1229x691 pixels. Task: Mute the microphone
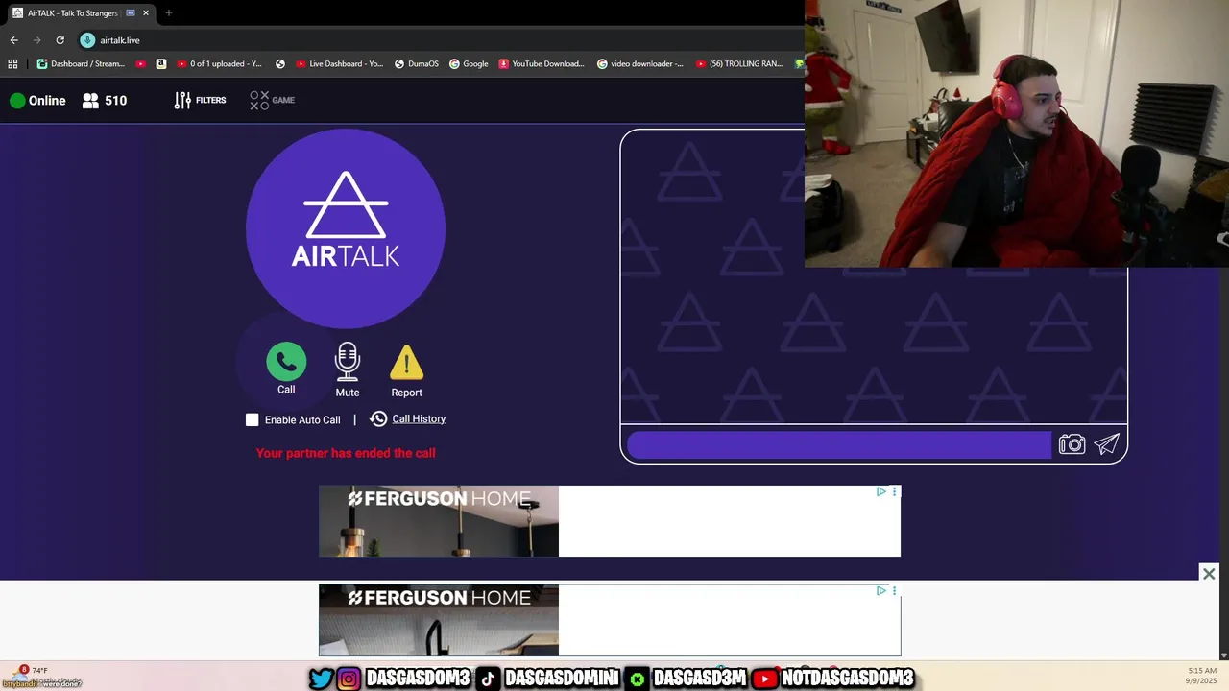[348, 363]
